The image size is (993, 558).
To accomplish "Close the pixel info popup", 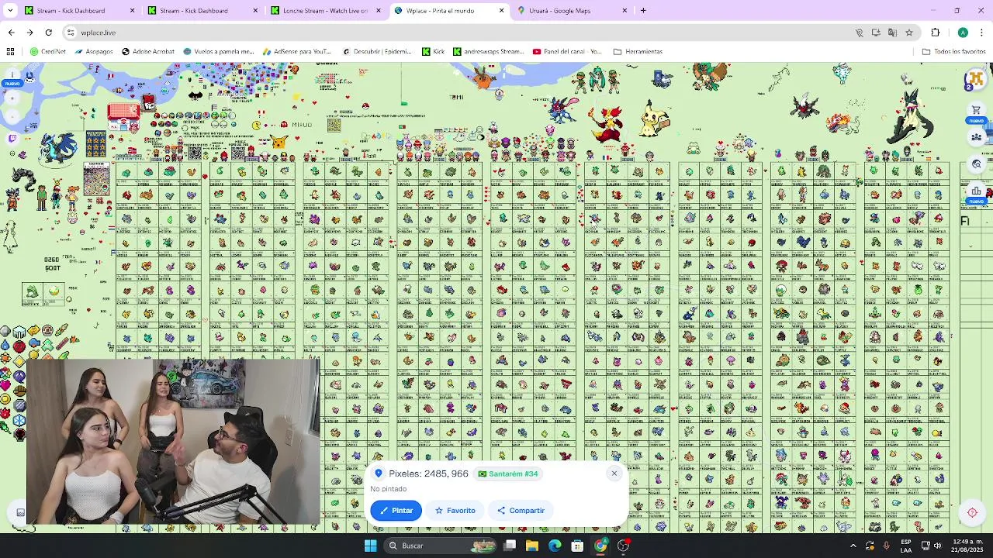I will coord(614,474).
